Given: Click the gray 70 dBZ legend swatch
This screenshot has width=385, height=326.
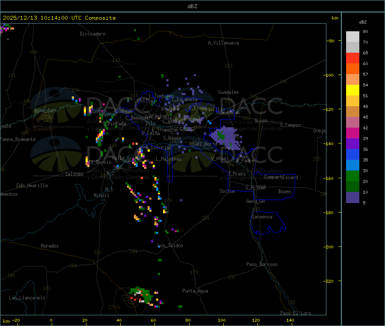Looking at the screenshot, I should (x=352, y=48).
